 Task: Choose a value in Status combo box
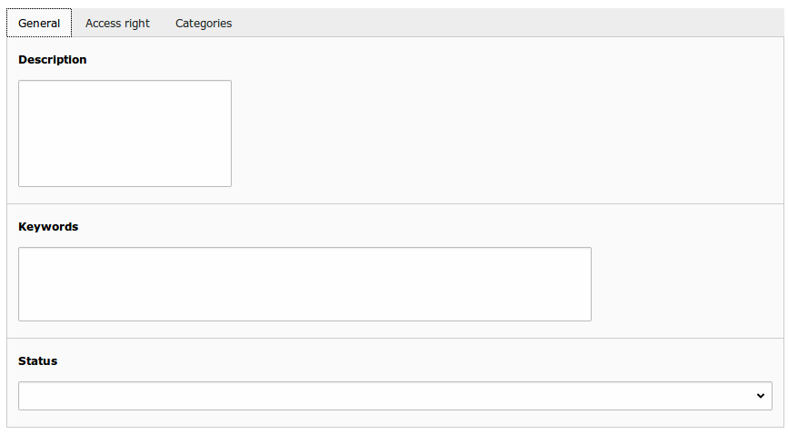[x=395, y=396]
